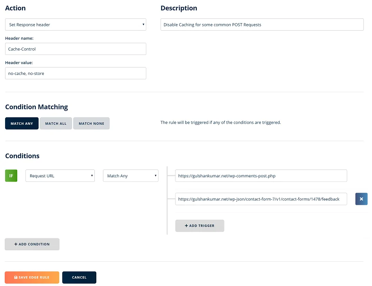The height and width of the screenshot is (286, 372).
Task: Click the Save Edge Rule button
Action: [x=32, y=277]
